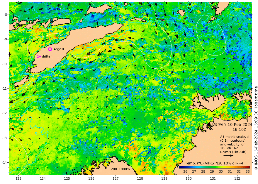Click the IMOS copyright timestamp text
The height and width of the screenshot is (184, 258).
[256, 128]
